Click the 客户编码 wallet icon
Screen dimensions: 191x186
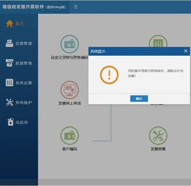pos(70,136)
